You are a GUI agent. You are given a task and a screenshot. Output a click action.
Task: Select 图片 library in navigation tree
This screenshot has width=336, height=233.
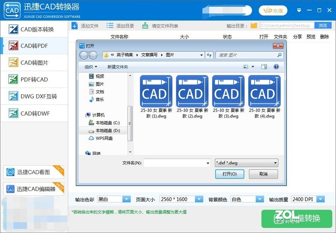pos(97,84)
